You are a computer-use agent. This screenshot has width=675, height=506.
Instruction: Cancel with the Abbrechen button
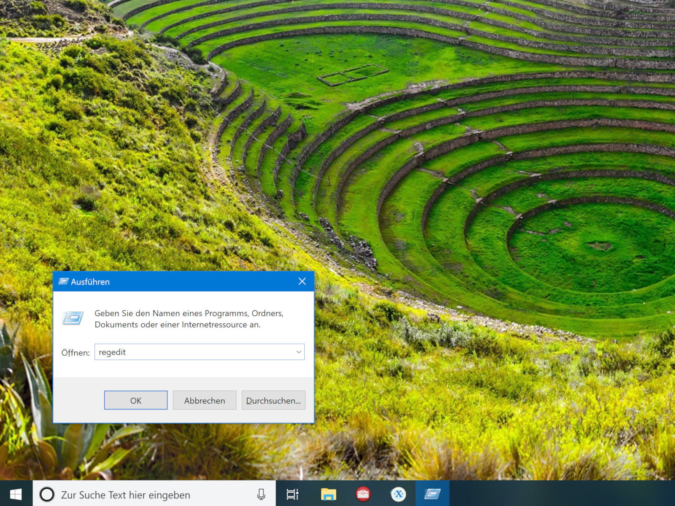pos(205,400)
